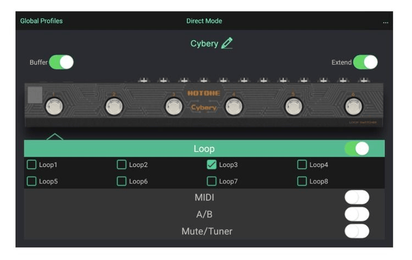Turn on the A/B toggle
The image size is (412, 260).
pos(357,214)
